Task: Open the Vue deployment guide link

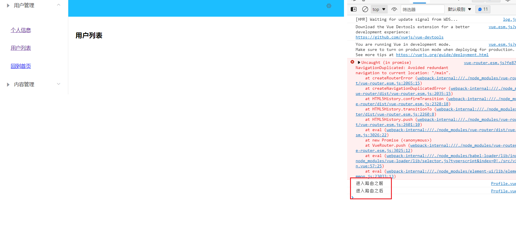Action: (442, 55)
